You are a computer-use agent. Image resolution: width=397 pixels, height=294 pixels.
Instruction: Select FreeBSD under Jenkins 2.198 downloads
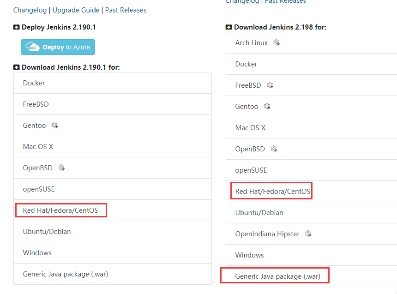[x=312, y=85]
